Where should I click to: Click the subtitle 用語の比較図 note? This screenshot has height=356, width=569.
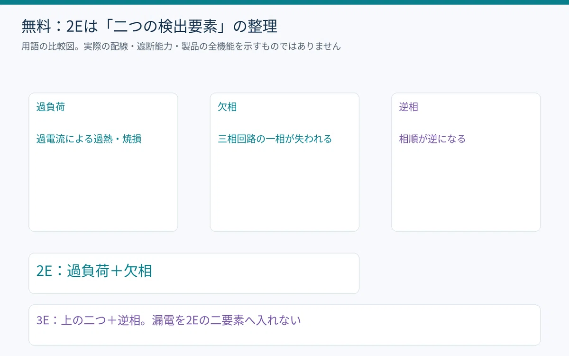[181, 47]
